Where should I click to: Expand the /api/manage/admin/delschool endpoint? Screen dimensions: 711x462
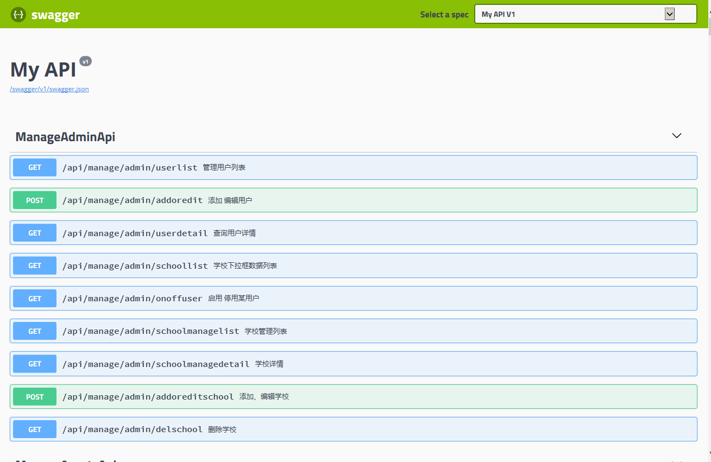(x=354, y=429)
